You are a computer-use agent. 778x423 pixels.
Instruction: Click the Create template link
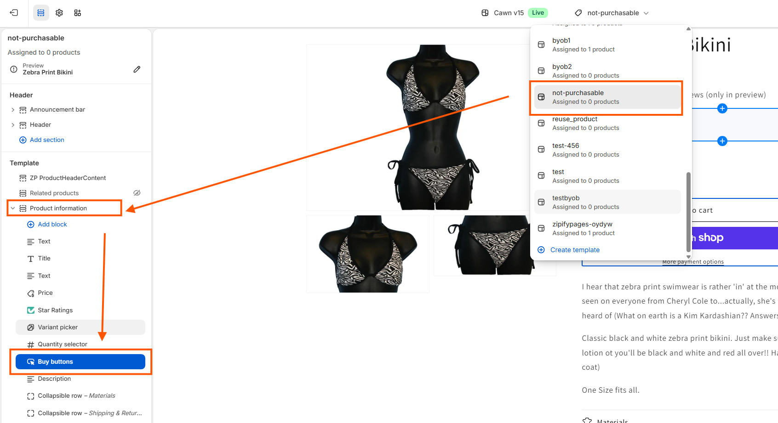point(575,250)
